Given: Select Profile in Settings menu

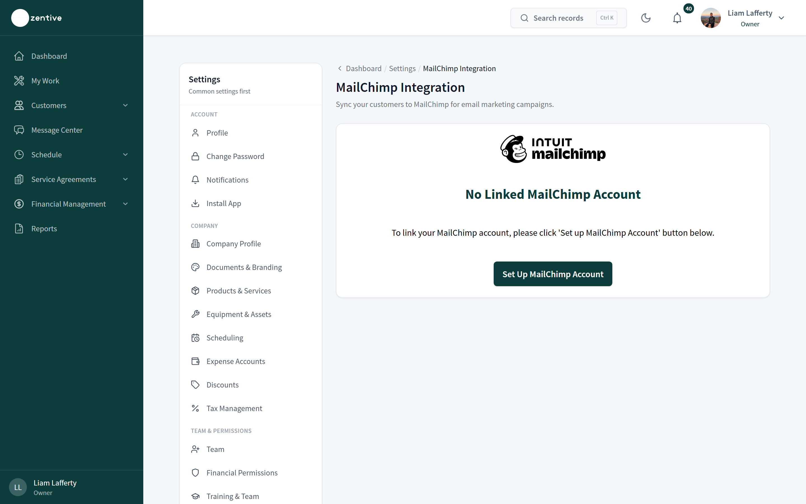Looking at the screenshot, I should coord(250,133).
